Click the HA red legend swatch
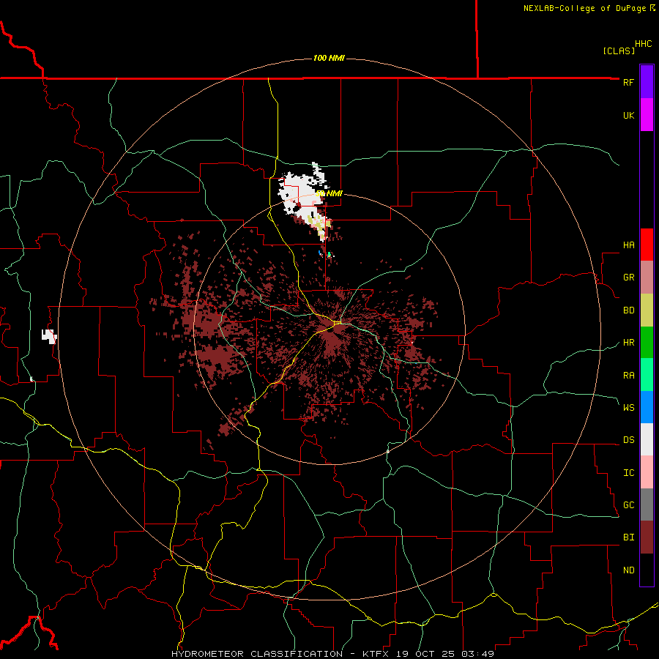This screenshot has height=659, width=659. (x=647, y=245)
